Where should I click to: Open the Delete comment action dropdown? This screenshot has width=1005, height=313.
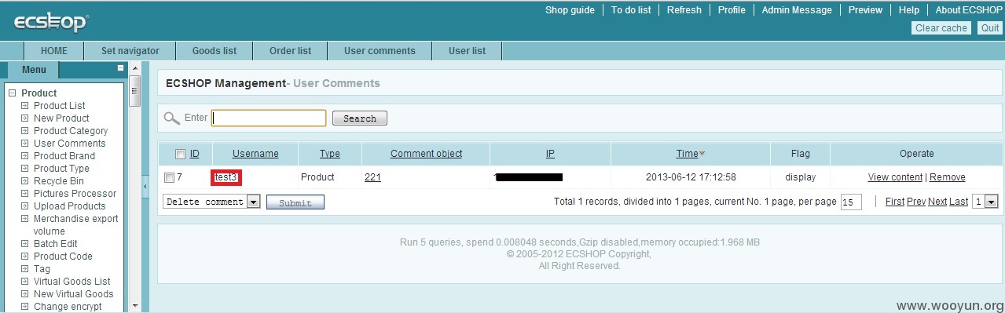click(x=211, y=202)
